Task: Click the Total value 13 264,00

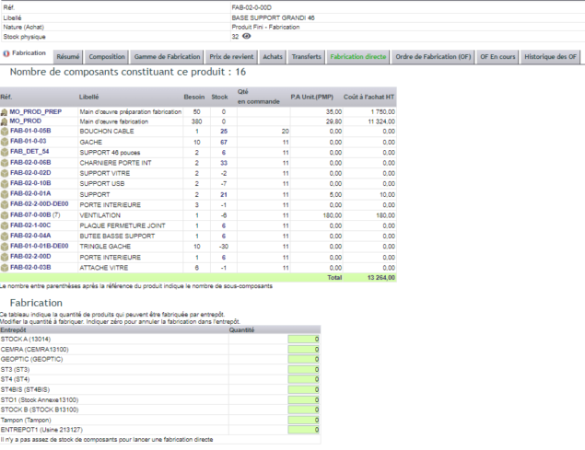Action: click(x=380, y=277)
